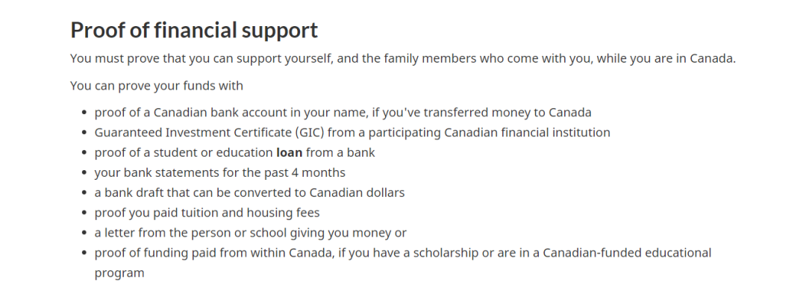Click the "Proof of financial support" heading

click(194, 31)
